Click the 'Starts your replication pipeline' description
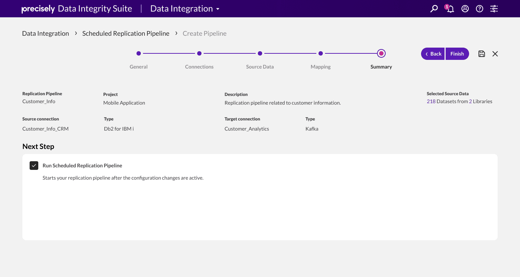This screenshot has width=520, height=277. point(123,178)
